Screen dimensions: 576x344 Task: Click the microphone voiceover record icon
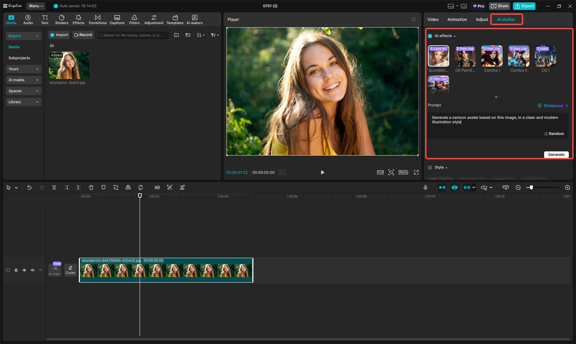[x=425, y=187]
